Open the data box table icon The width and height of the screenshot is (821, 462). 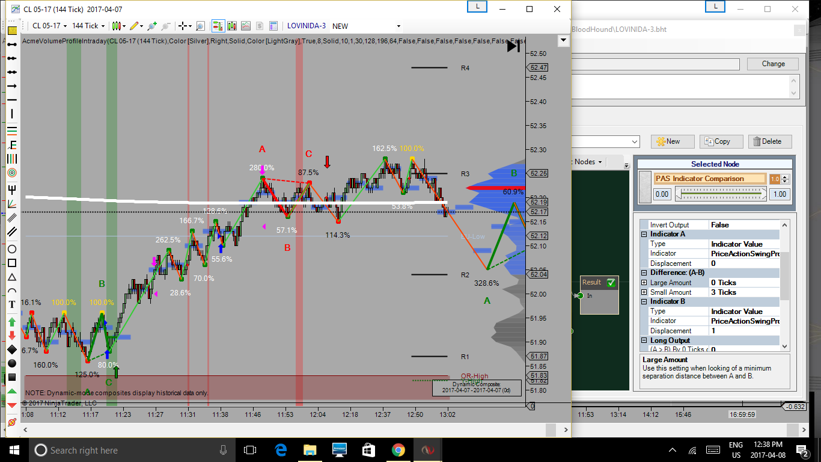pos(274,26)
